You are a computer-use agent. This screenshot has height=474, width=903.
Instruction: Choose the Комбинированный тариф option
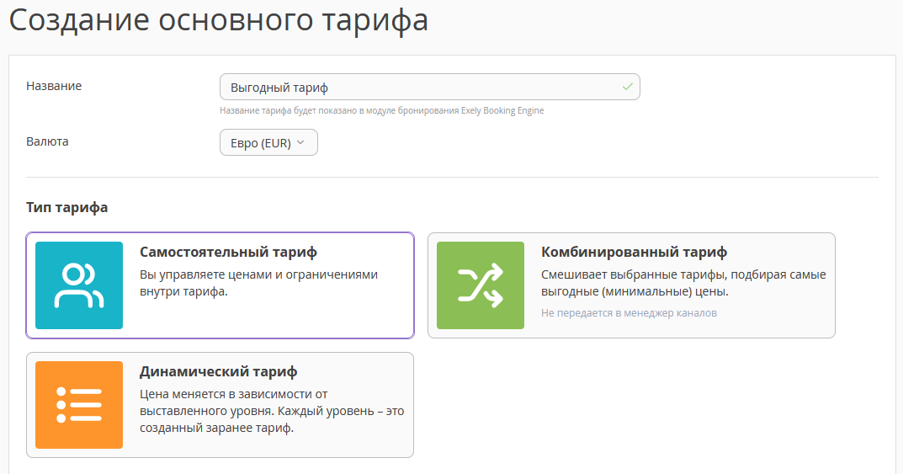tap(631, 285)
